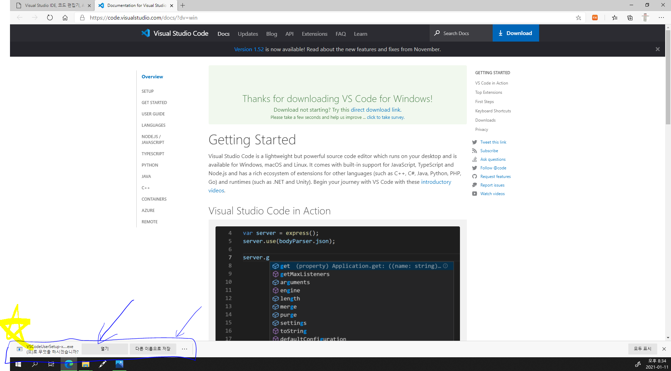This screenshot has height=371, width=671.
Task: Expand the NODE.JS / JAVASCRIPT section
Action: pos(153,139)
